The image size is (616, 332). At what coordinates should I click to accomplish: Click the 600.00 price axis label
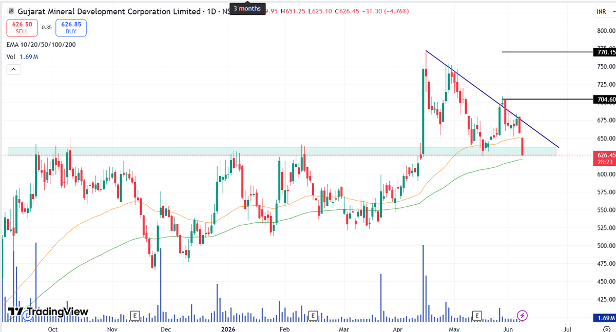pos(606,174)
